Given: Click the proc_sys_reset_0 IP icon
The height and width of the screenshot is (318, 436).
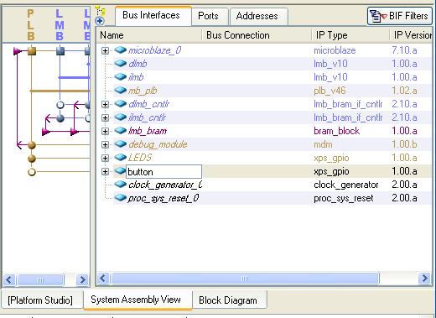Looking at the screenshot, I should pos(121,197).
